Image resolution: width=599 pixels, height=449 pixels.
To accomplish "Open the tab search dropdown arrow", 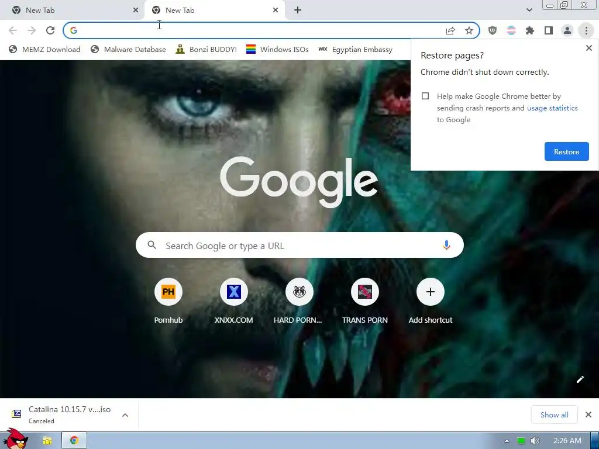I will pos(529,10).
